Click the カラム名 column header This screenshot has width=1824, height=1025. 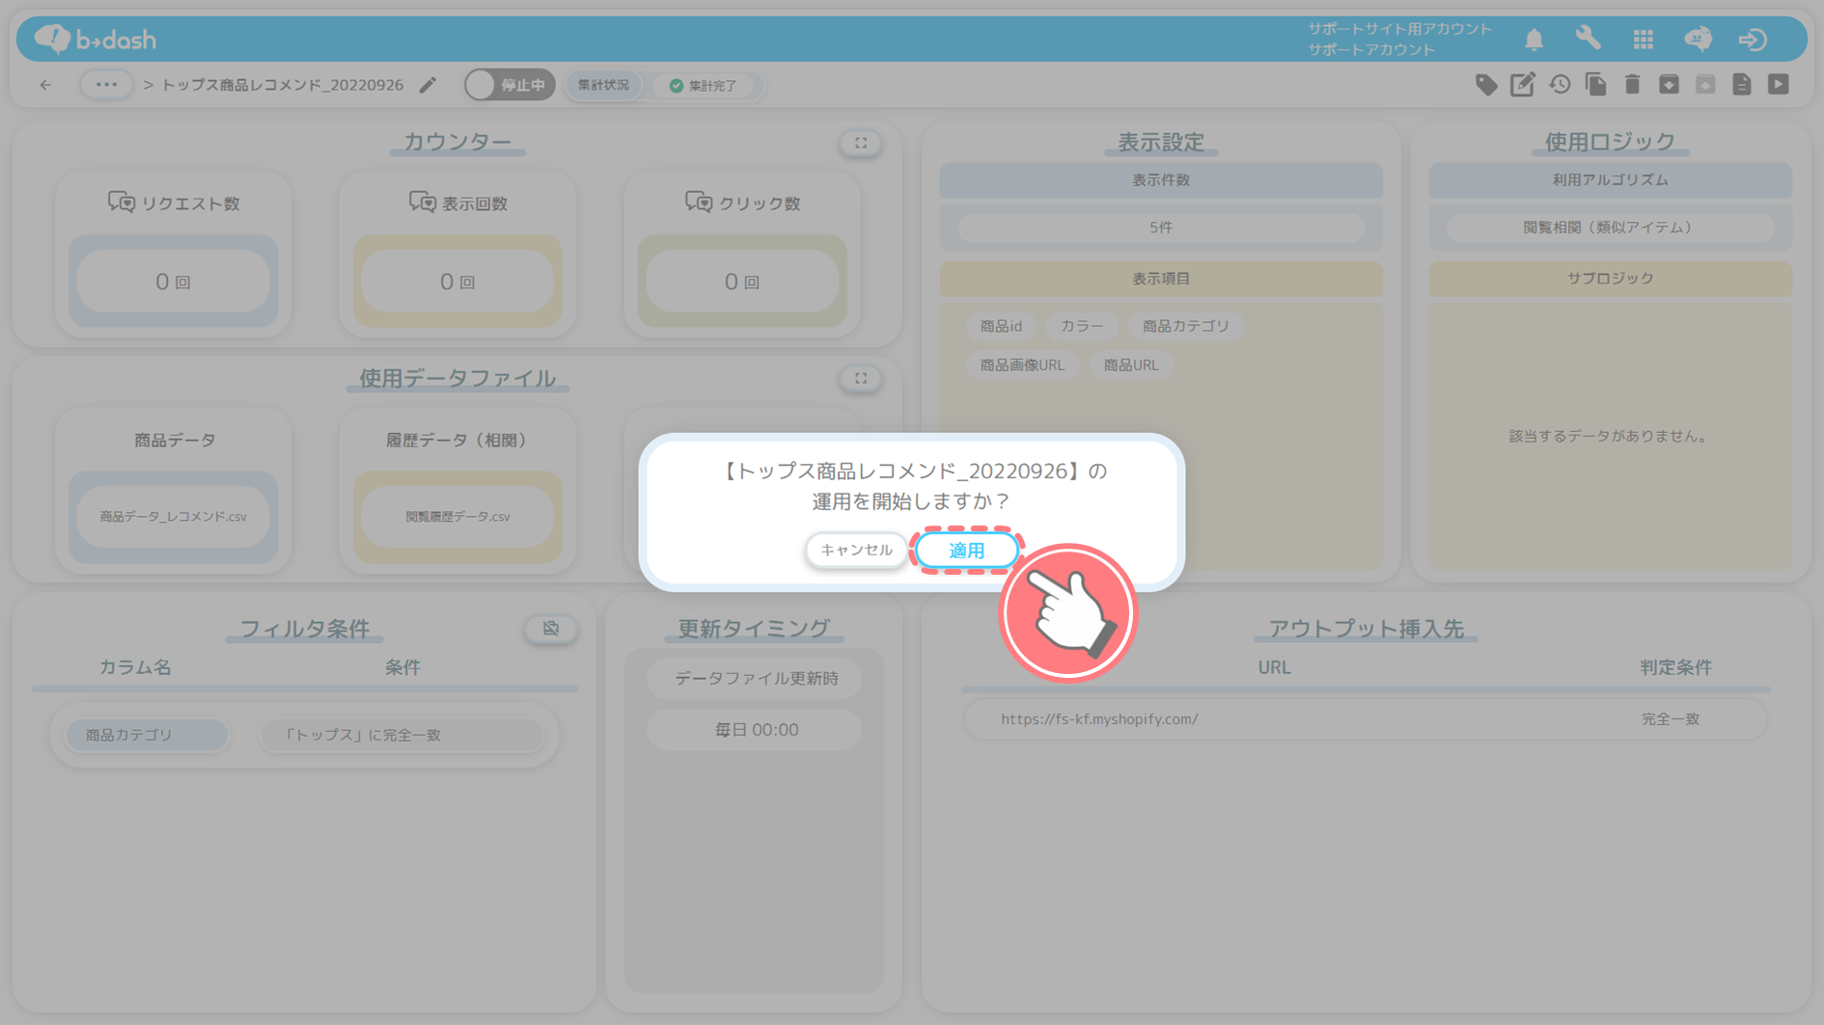pos(135,667)
